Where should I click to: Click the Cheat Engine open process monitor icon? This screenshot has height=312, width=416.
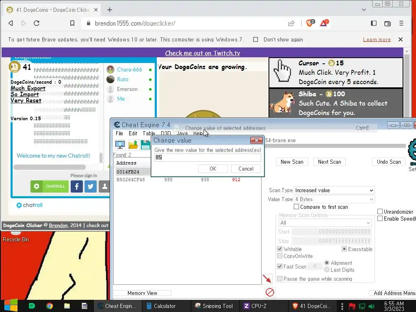click(x=120, y=145)
